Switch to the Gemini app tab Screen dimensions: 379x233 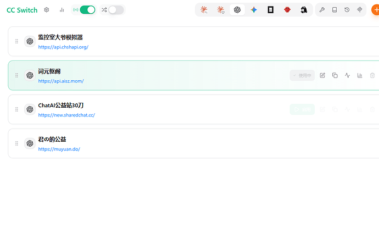click(x=254, y=10)
